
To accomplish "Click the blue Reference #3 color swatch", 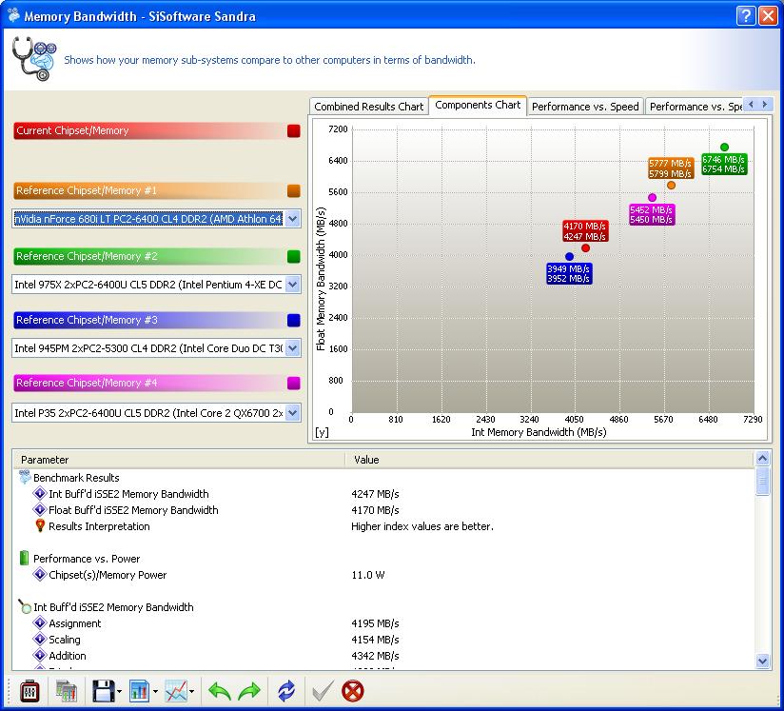I will coord(293,321).
